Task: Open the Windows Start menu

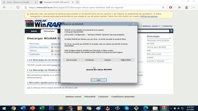Action: [x=4, y=108]
